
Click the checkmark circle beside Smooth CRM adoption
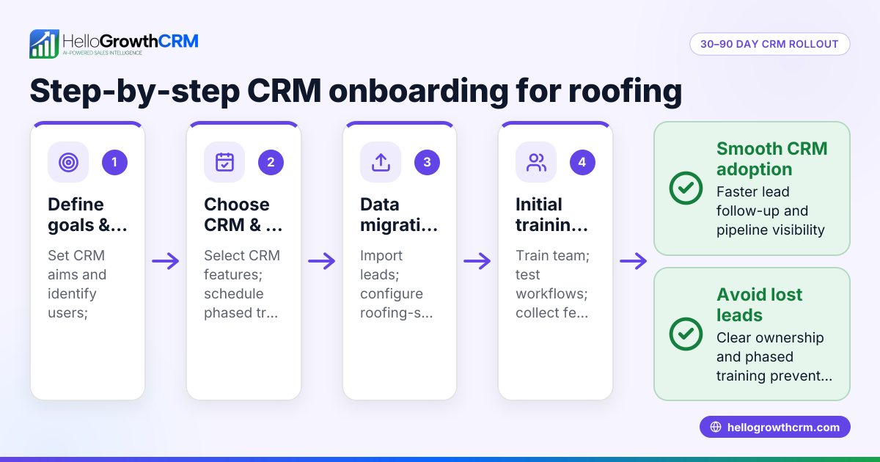click(686, 188)
